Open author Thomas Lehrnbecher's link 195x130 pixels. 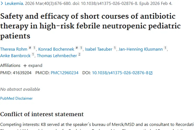click(57, 56)
